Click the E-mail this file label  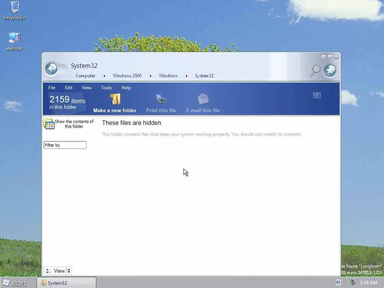(x=203, y=111)
